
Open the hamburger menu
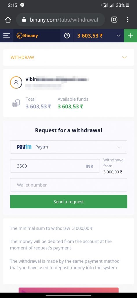(7, 36)
